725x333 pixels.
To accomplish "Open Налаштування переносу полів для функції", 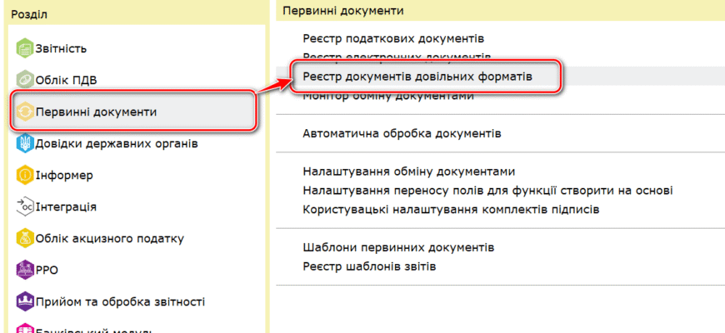I will click(487, 191).
